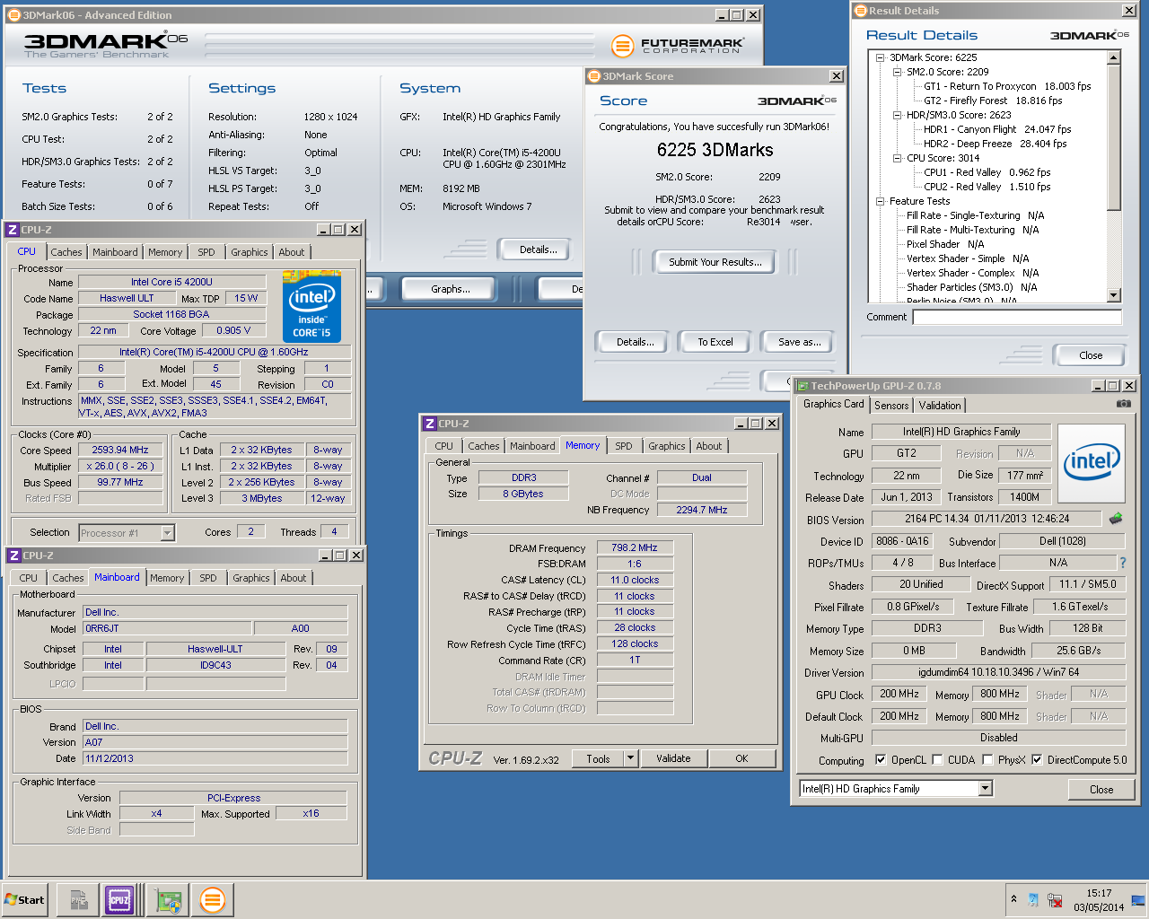
Task: Click the GPU-Z screenshot camera icon
Action: click(x=1123, y=404)
